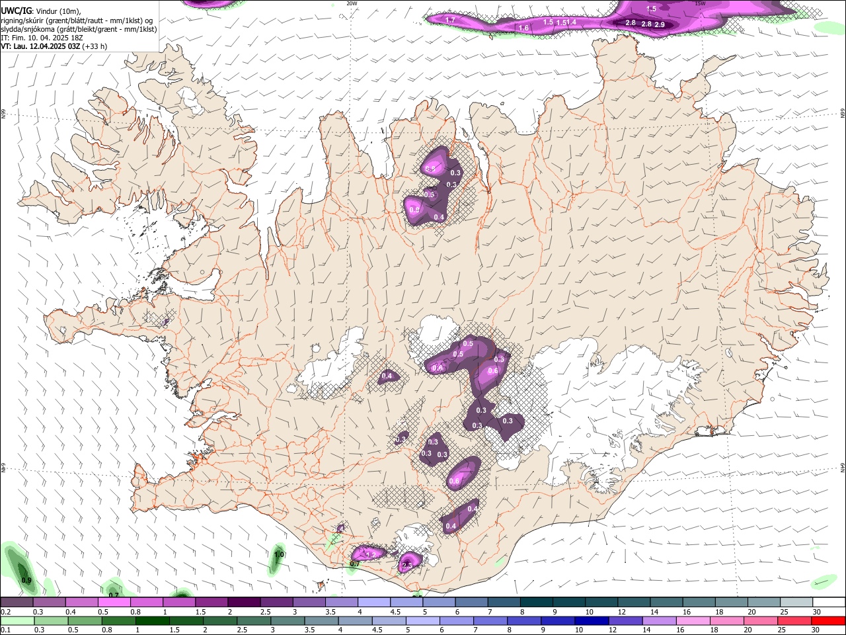Click the '15W' longitude label
Image resolution: width=846 pixels, height=635 pixels.
click(x=700, y=3)
